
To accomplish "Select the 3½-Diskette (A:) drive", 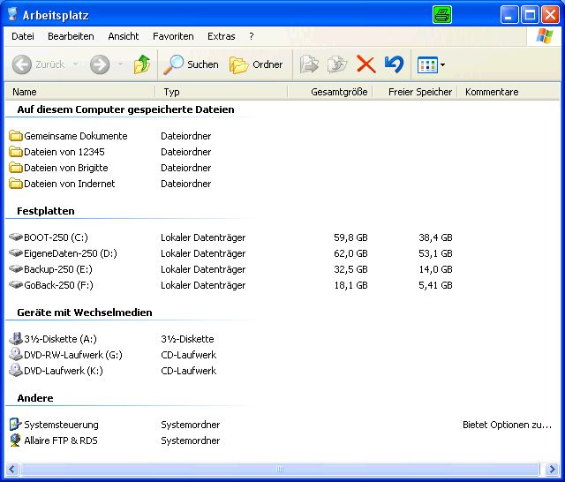I will tap(60, 339).
